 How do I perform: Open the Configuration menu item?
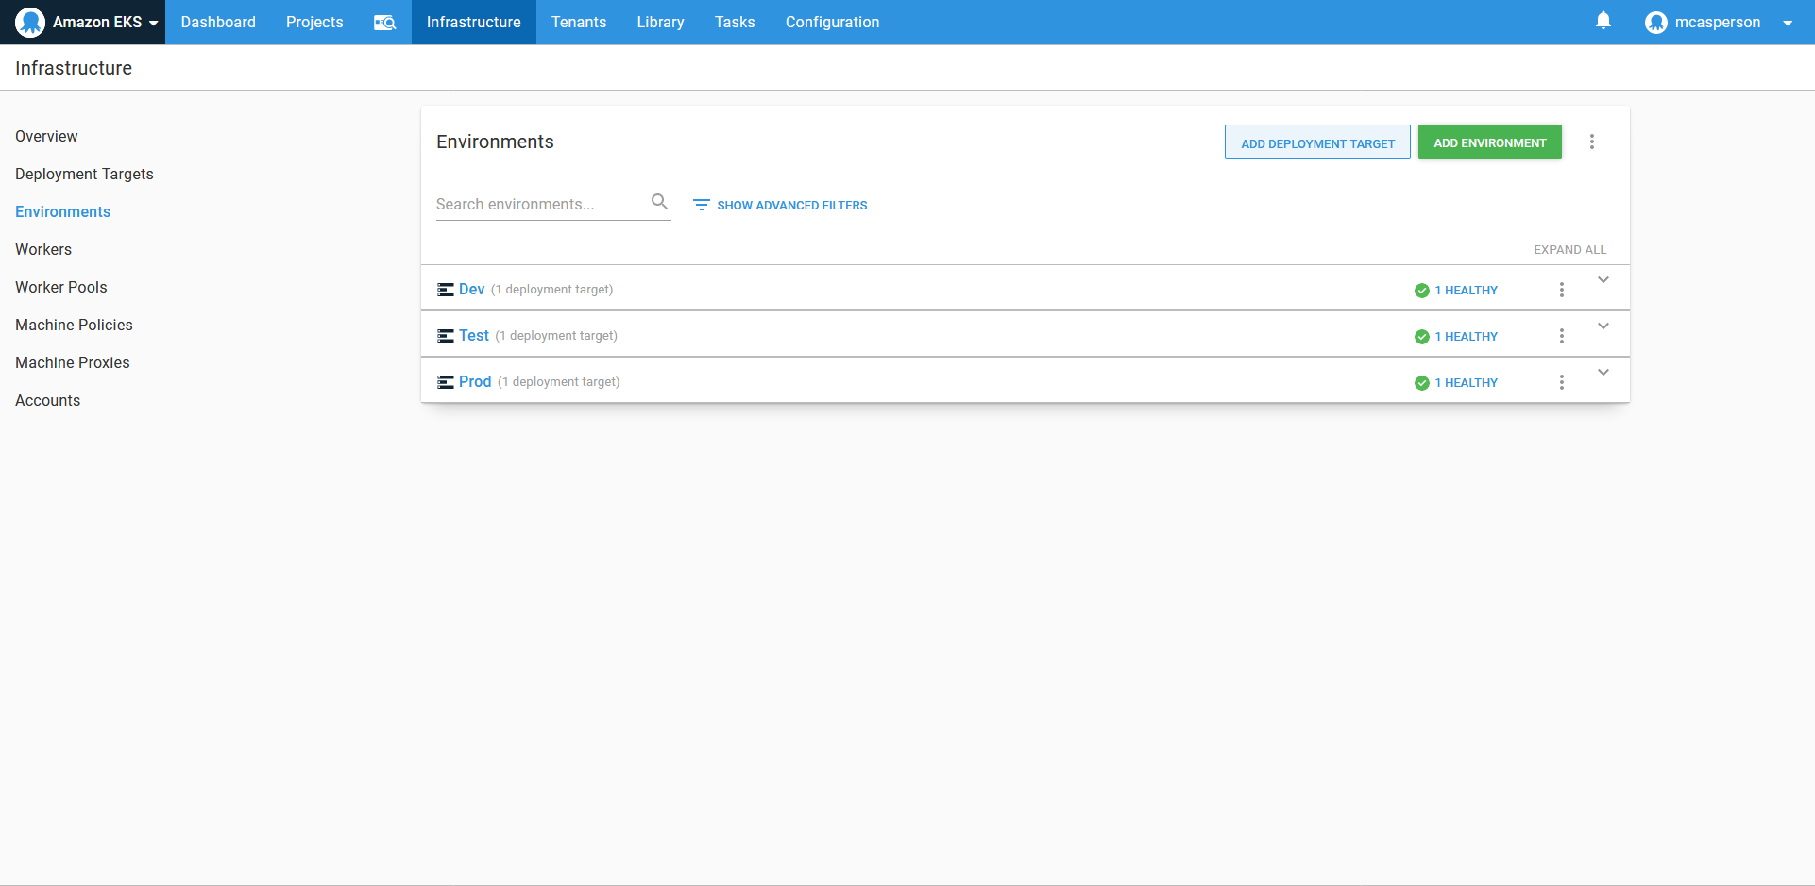[831, 22]
